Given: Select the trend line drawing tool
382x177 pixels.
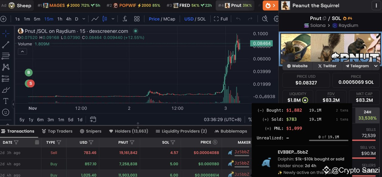Looking at the screenshot, I should 6,45.
